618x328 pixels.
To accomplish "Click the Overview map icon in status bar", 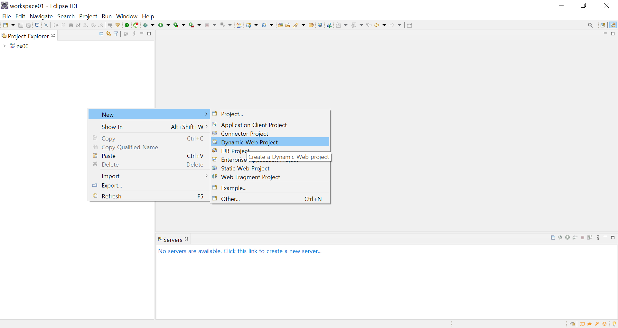I will tap(582, 324).
